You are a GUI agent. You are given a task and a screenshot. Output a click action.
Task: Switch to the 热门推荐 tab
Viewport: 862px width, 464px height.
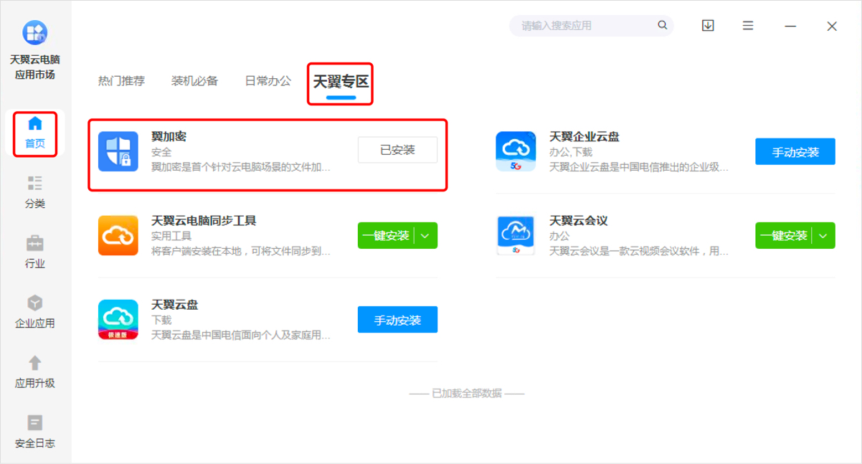pyautogui.click(x=123, y=81)
